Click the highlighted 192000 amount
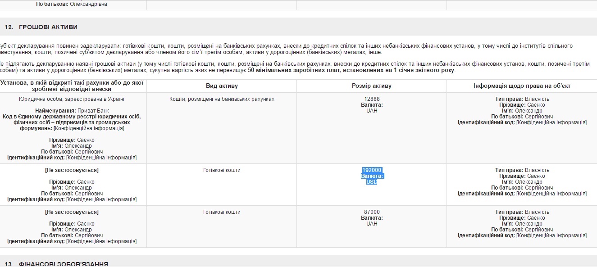The height and width of the screenshot is (267, 597). pos(372,170)
